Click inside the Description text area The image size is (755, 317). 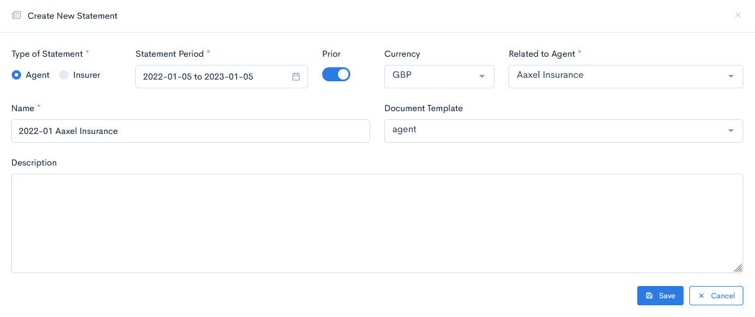click(x=377, y=223)
